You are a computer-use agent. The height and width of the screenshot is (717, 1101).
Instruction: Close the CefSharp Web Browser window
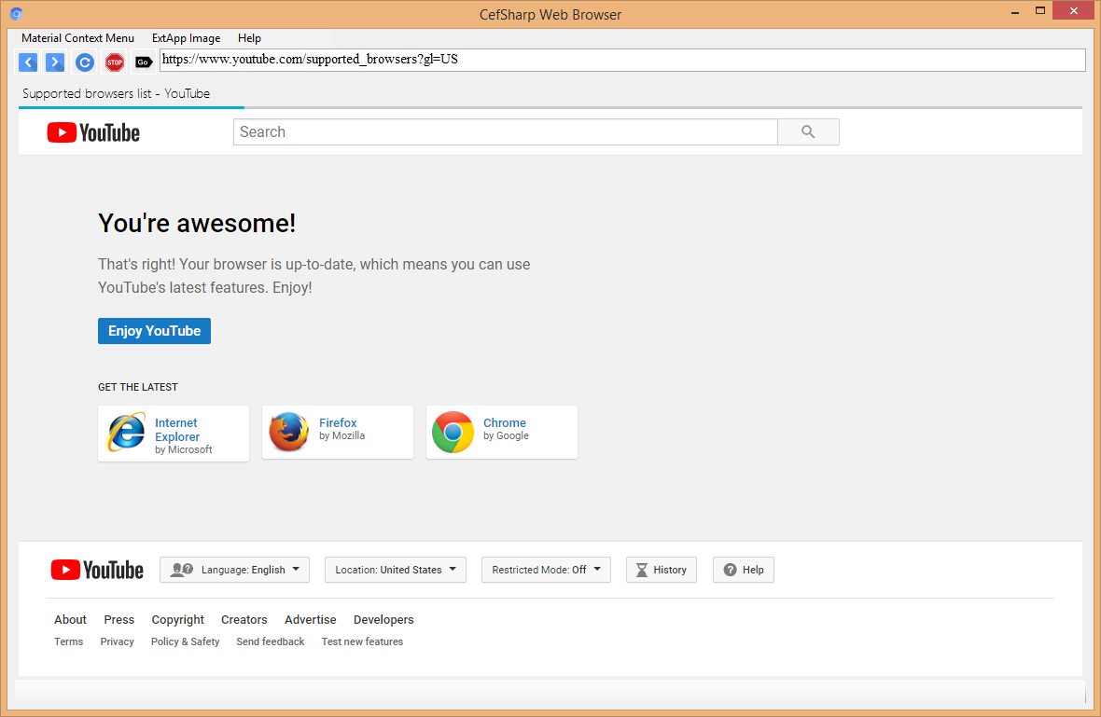pos(1074,10)
